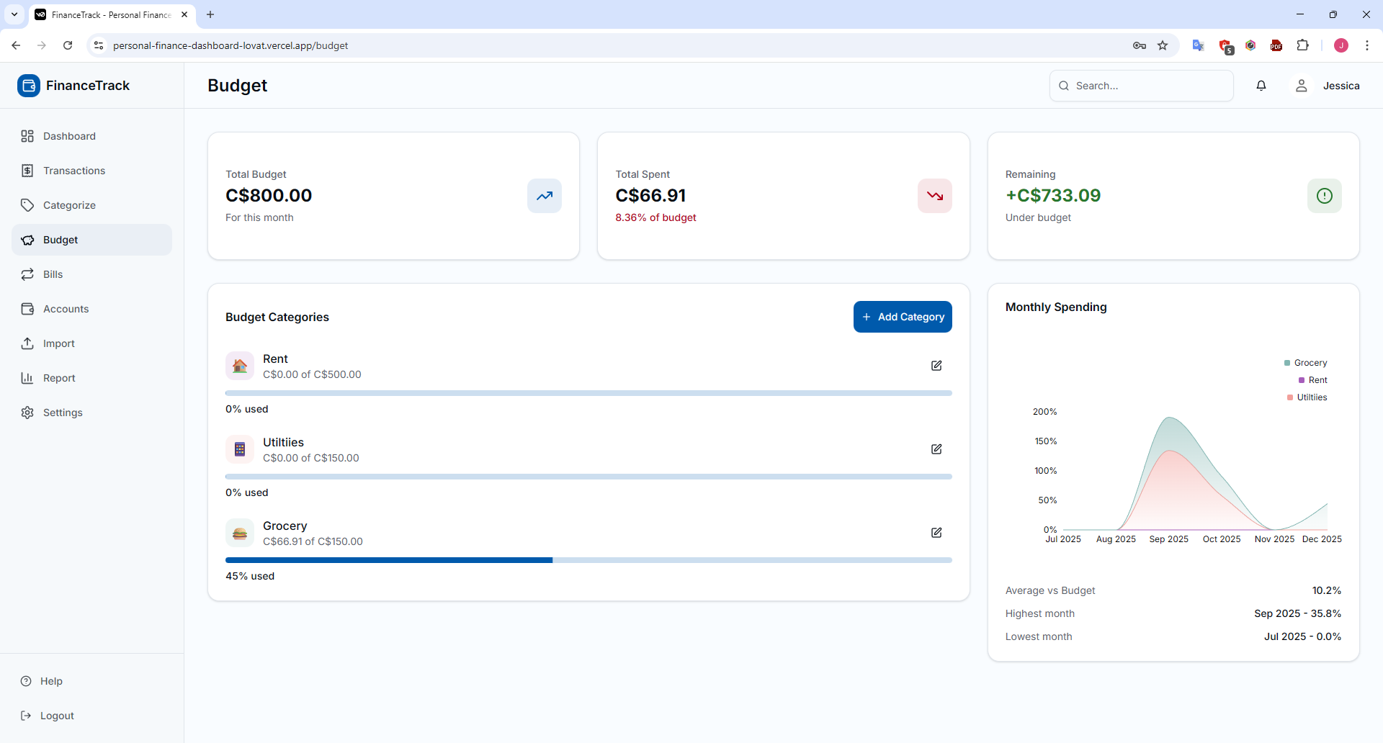1383x743 pixels.
Task: Open the Bills page from sidebar
Action: click(x=53, y=274)
